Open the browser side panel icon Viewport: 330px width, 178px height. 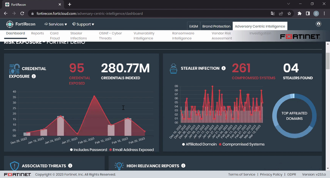(308, 14)
